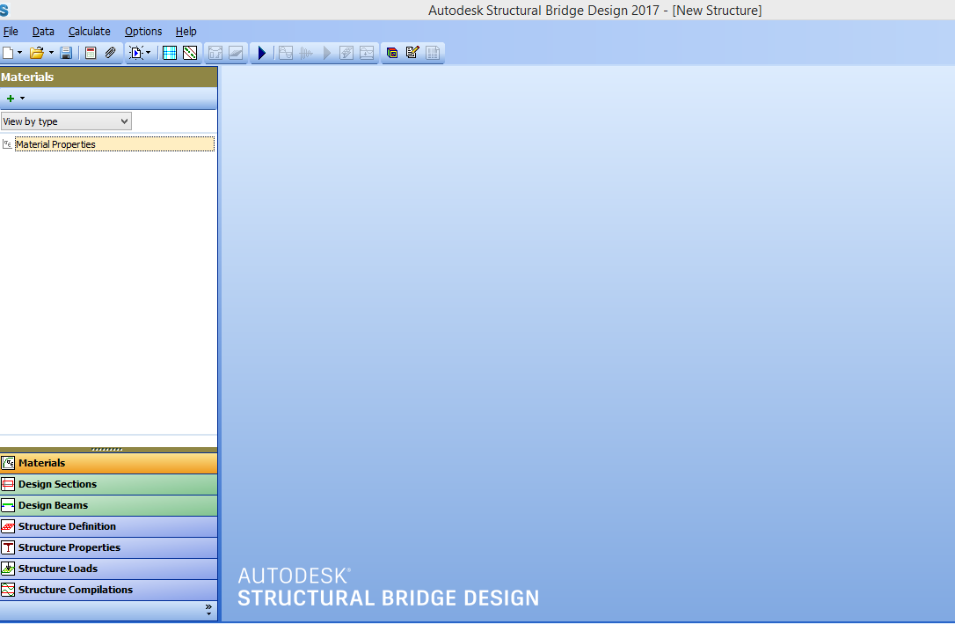Click the green plus add material button
Screen dimensions: 955x624
(x=11, y=99)
